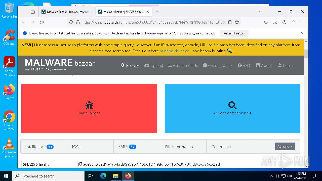Select the File information tab
The height and width of the screenshot is (181, 322).
[183, 147]
